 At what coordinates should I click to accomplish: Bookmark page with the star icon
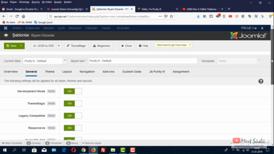pos(171,16)
